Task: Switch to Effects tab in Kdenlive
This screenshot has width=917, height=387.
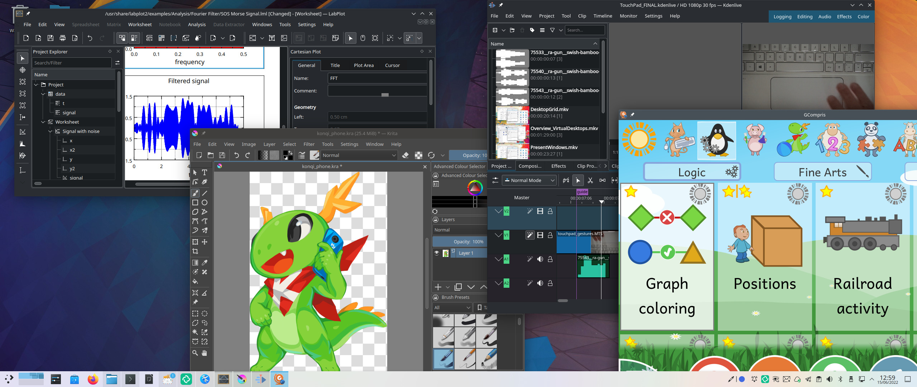Action: (x=558, y=166)
